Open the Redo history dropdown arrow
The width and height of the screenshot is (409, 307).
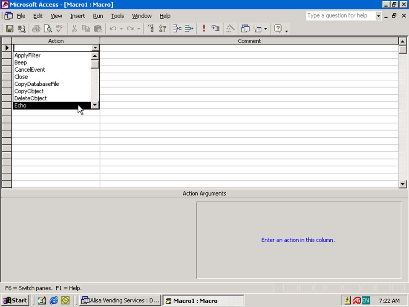tap(139, 29)
